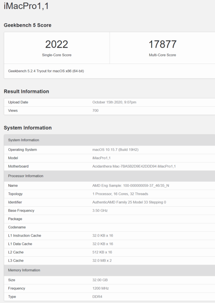Click the iMacPro1,1 page title
The width and height of the screenshot is (215, 303).
coord(26,6)
